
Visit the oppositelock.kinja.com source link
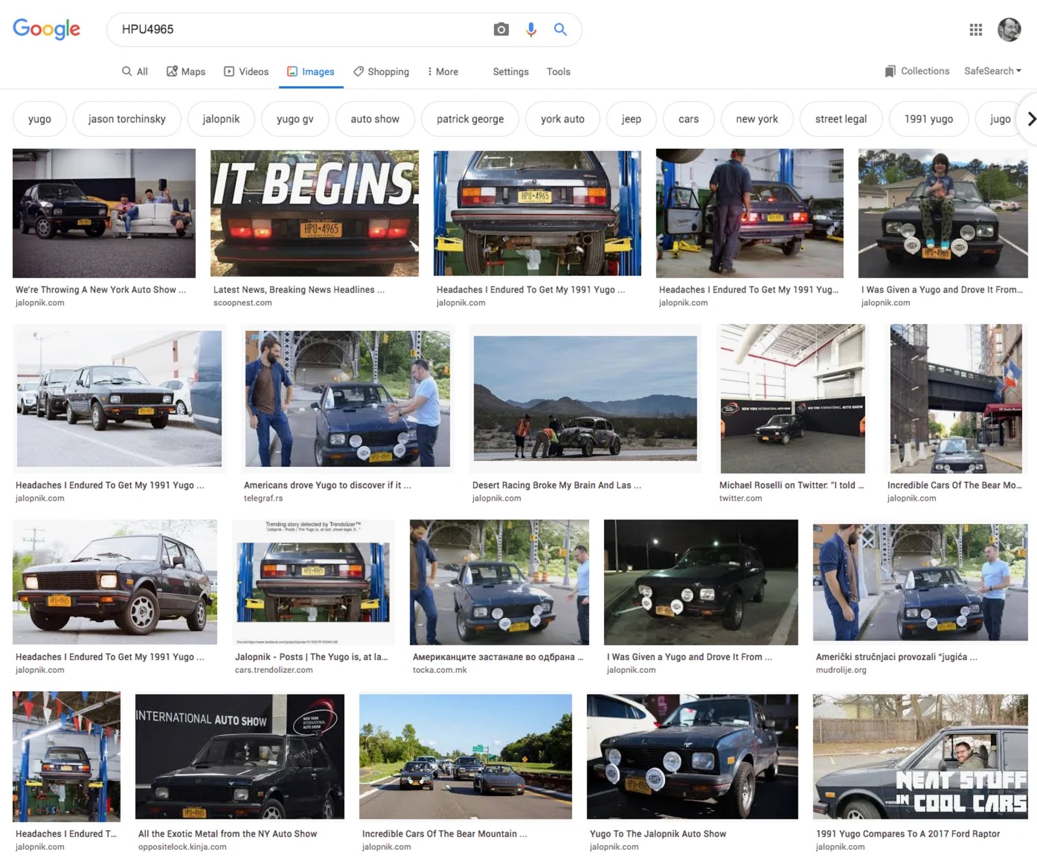(182, 847)
